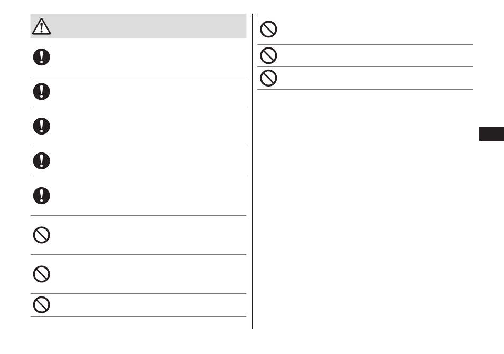Select the fourth black exclamation circle icon
Viewport: 504px width, 354px height.
pos(41,161)
